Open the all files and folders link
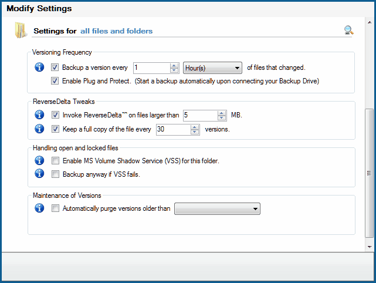This screenshot has height=283, width=376. pos(116,31)
